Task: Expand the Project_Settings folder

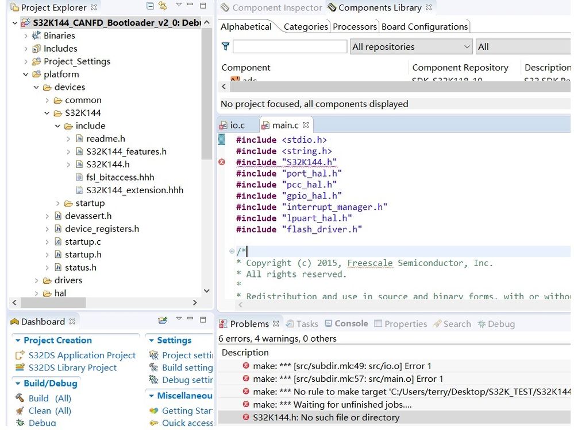Action: coord(26,61)
